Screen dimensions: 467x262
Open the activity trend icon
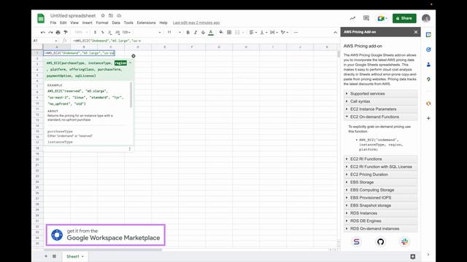click(x=352, y=18)
